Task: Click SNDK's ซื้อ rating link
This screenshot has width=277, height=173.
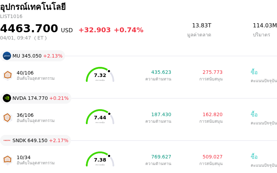Action: (x=254, y=157)
